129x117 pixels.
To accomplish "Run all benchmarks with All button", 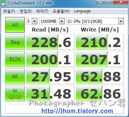I will click(x=15, y=25).
